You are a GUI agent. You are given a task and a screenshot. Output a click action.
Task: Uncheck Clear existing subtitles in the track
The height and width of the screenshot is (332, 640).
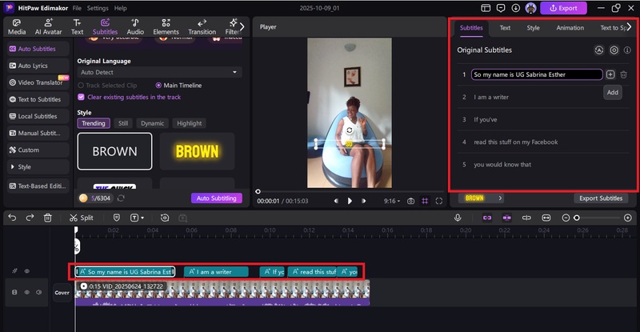(x=81, y=97)
